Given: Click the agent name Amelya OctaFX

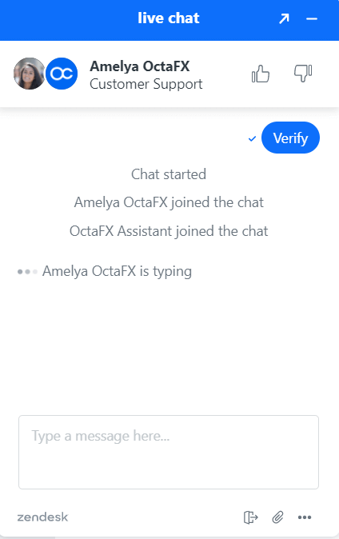Looking at the screenshot, I should pos(140,66).
